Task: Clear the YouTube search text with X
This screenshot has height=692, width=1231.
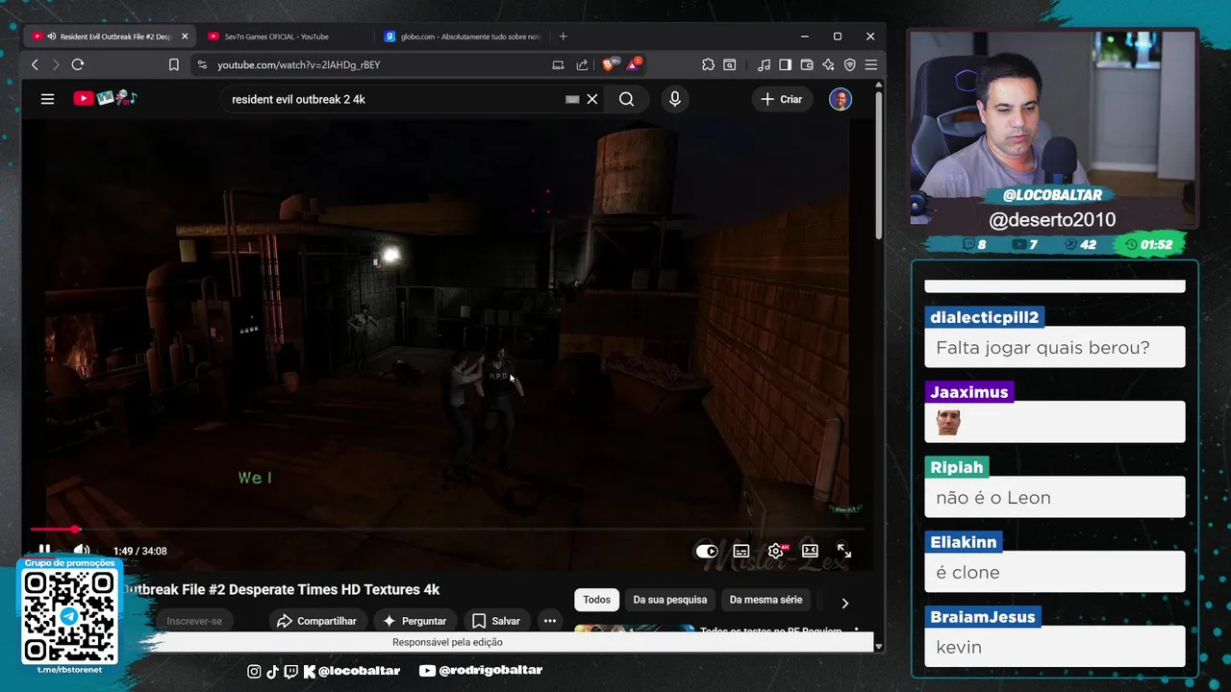Action: (x=592, y=99)
